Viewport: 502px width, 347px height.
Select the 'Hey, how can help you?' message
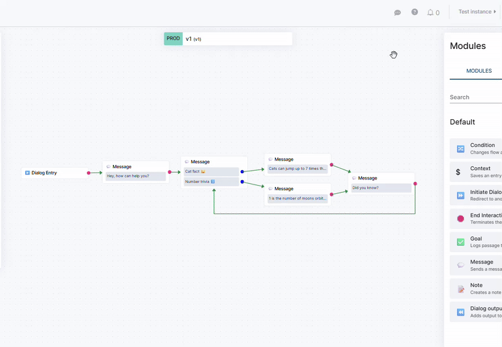click(136, 176)
